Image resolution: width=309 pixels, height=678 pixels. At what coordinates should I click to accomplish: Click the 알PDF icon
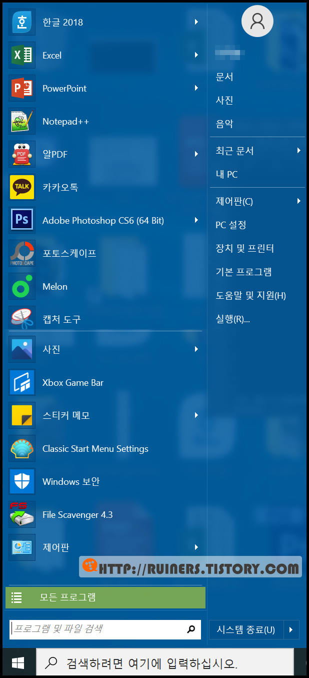(x=22, y=154)
